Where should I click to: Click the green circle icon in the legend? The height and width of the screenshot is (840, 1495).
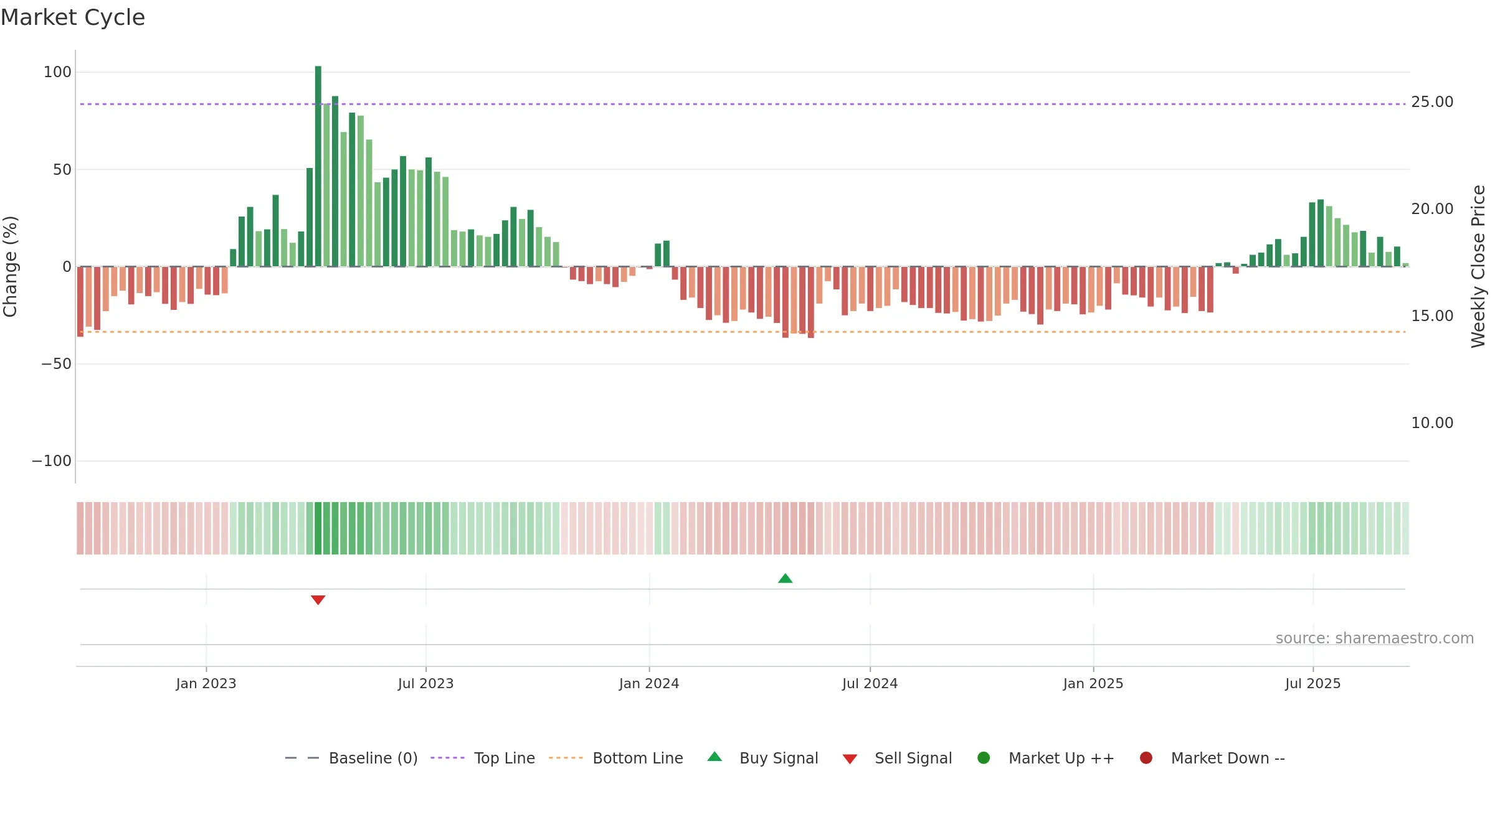tap(984, 758)
